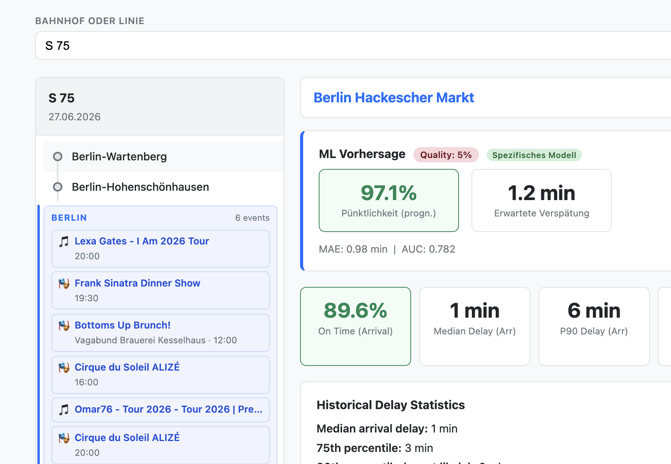This screenshot has height=464, width=671.
Task: Select the Berlin-Wartenberg stop marker circle
Action: click(x=58, y=156)
